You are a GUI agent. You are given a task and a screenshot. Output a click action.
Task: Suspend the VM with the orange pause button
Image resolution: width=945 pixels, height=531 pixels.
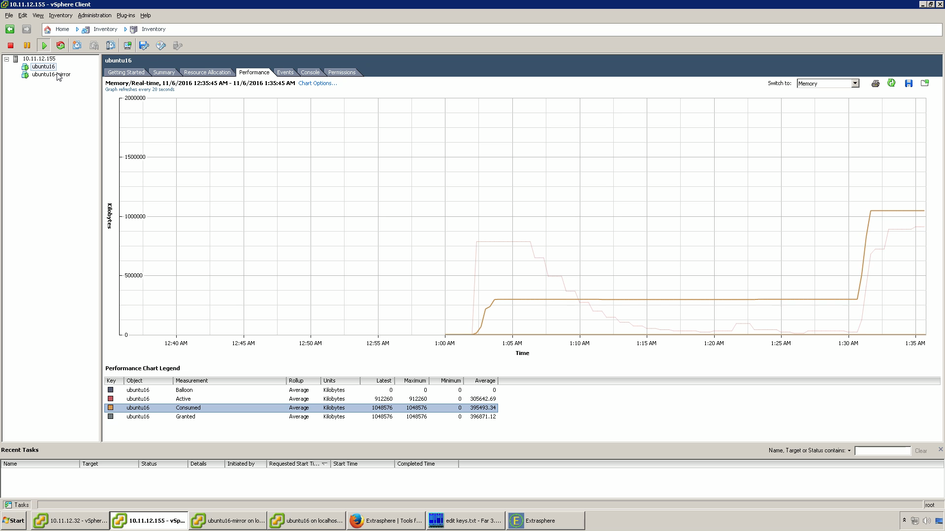[x=27, y=46]
